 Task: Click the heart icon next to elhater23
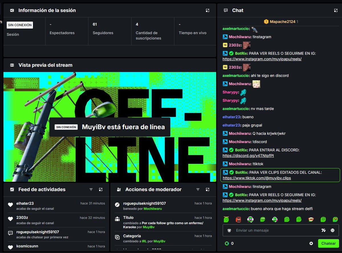coord(11,205)
